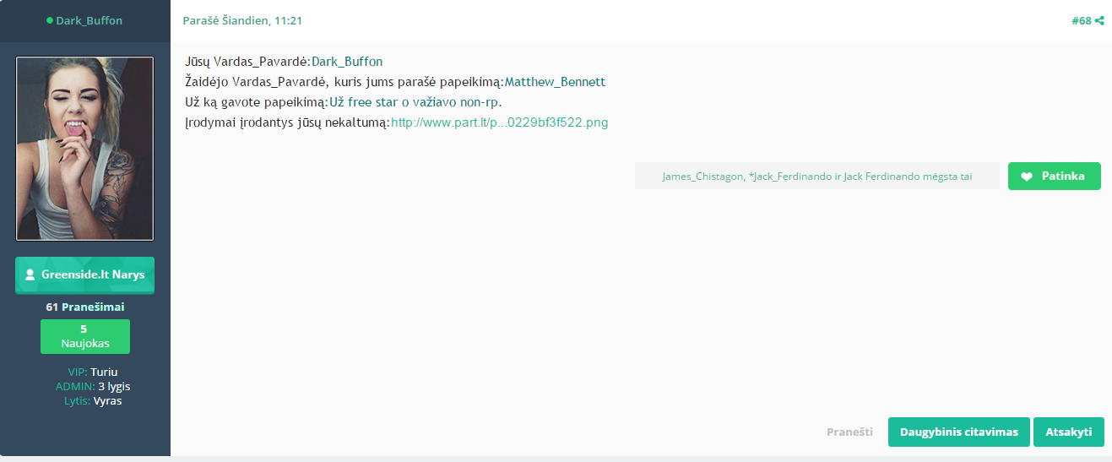Open James_Chistagon in likes list
This screenshot has width=1112, height=462.
pyautogui.click(x=702, y=177)
